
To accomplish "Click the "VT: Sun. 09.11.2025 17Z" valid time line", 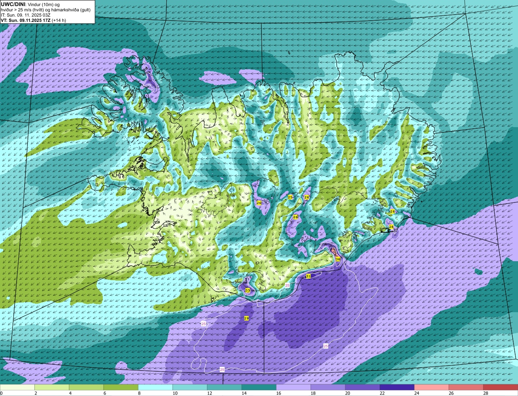I will pyautogui.click(x=25, y=20).
